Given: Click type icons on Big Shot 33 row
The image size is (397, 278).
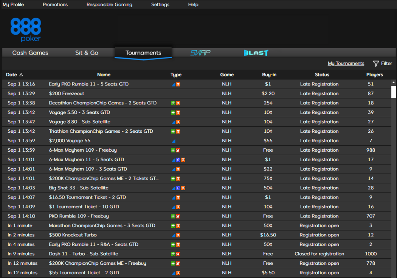Looking at the screenshot, I should (178, 188).
